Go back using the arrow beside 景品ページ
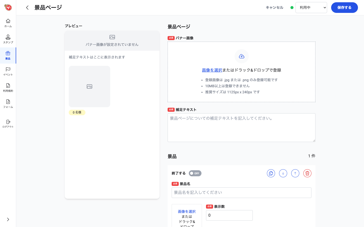Image resolution: width=364 pixels, height=227 pixels. [27, 8]
